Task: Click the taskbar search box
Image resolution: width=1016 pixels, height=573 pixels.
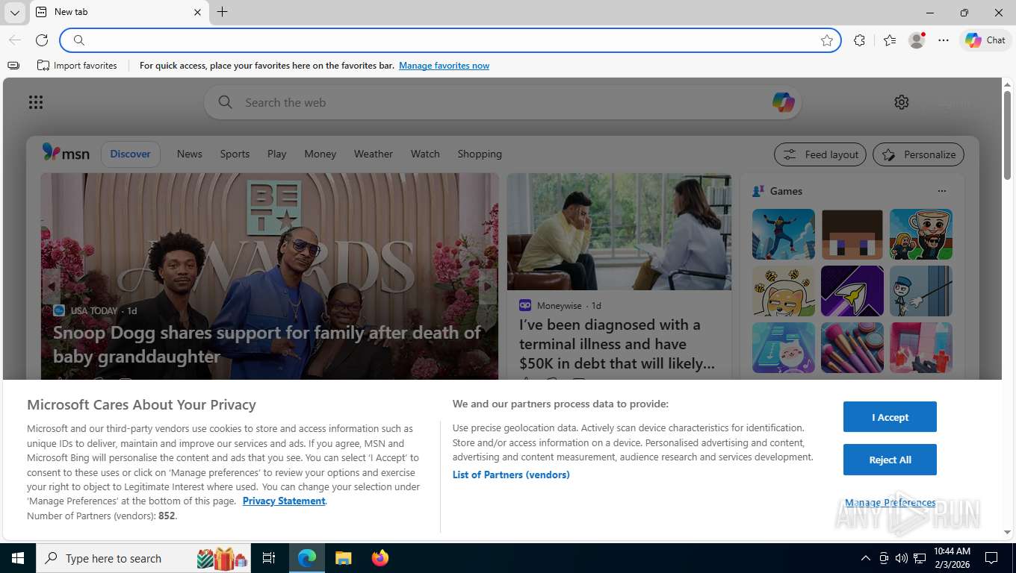Action: point(144,558)
